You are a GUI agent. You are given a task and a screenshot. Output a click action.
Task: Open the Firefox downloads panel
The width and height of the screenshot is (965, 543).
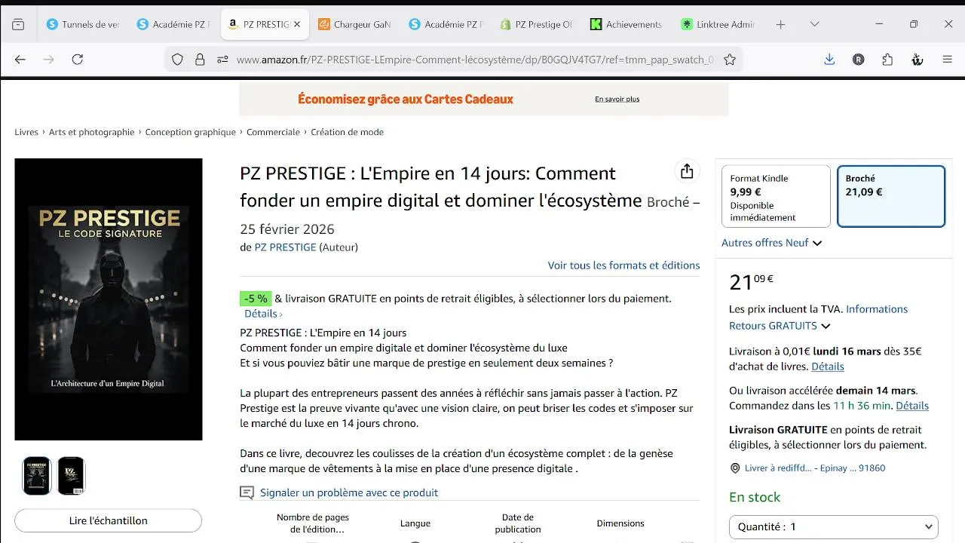[x=829, y=60]
